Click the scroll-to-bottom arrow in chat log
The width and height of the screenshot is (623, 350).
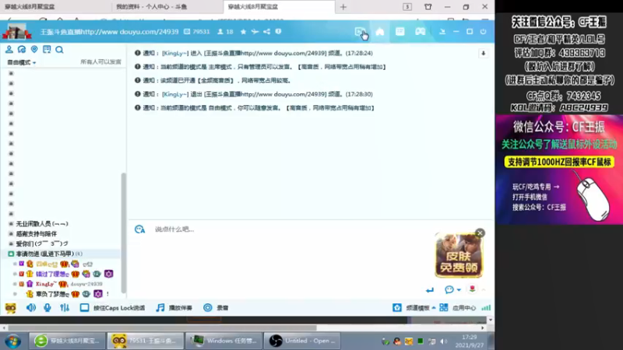(x=483, y=53)
